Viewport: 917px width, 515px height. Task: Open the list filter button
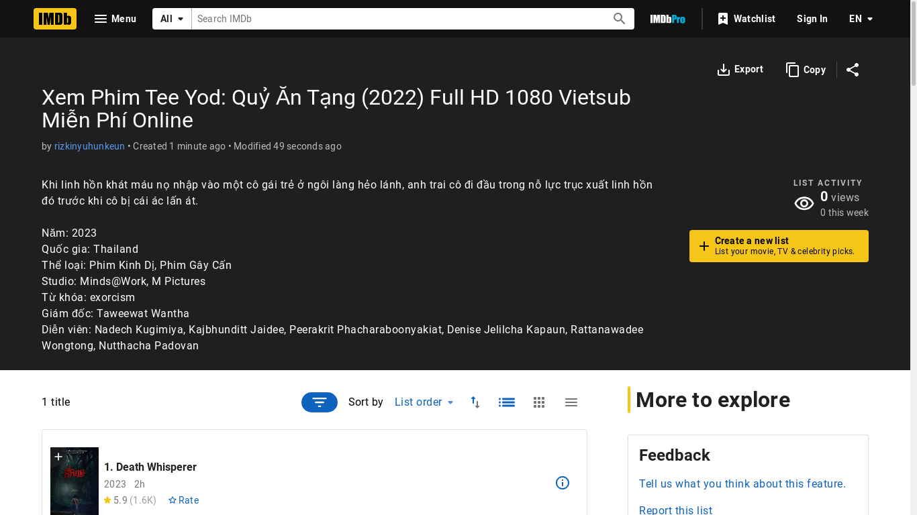(x=320, y=402)
